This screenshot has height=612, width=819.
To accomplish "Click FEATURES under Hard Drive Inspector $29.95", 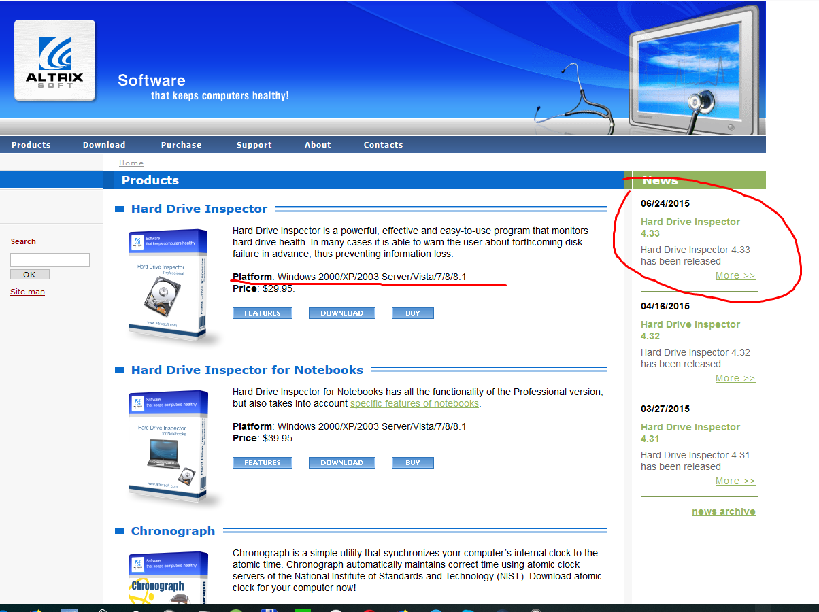I will coord(263,313).
